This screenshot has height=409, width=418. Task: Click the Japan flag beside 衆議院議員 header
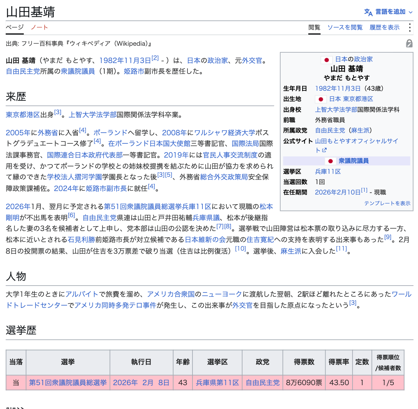coord(331,161)
